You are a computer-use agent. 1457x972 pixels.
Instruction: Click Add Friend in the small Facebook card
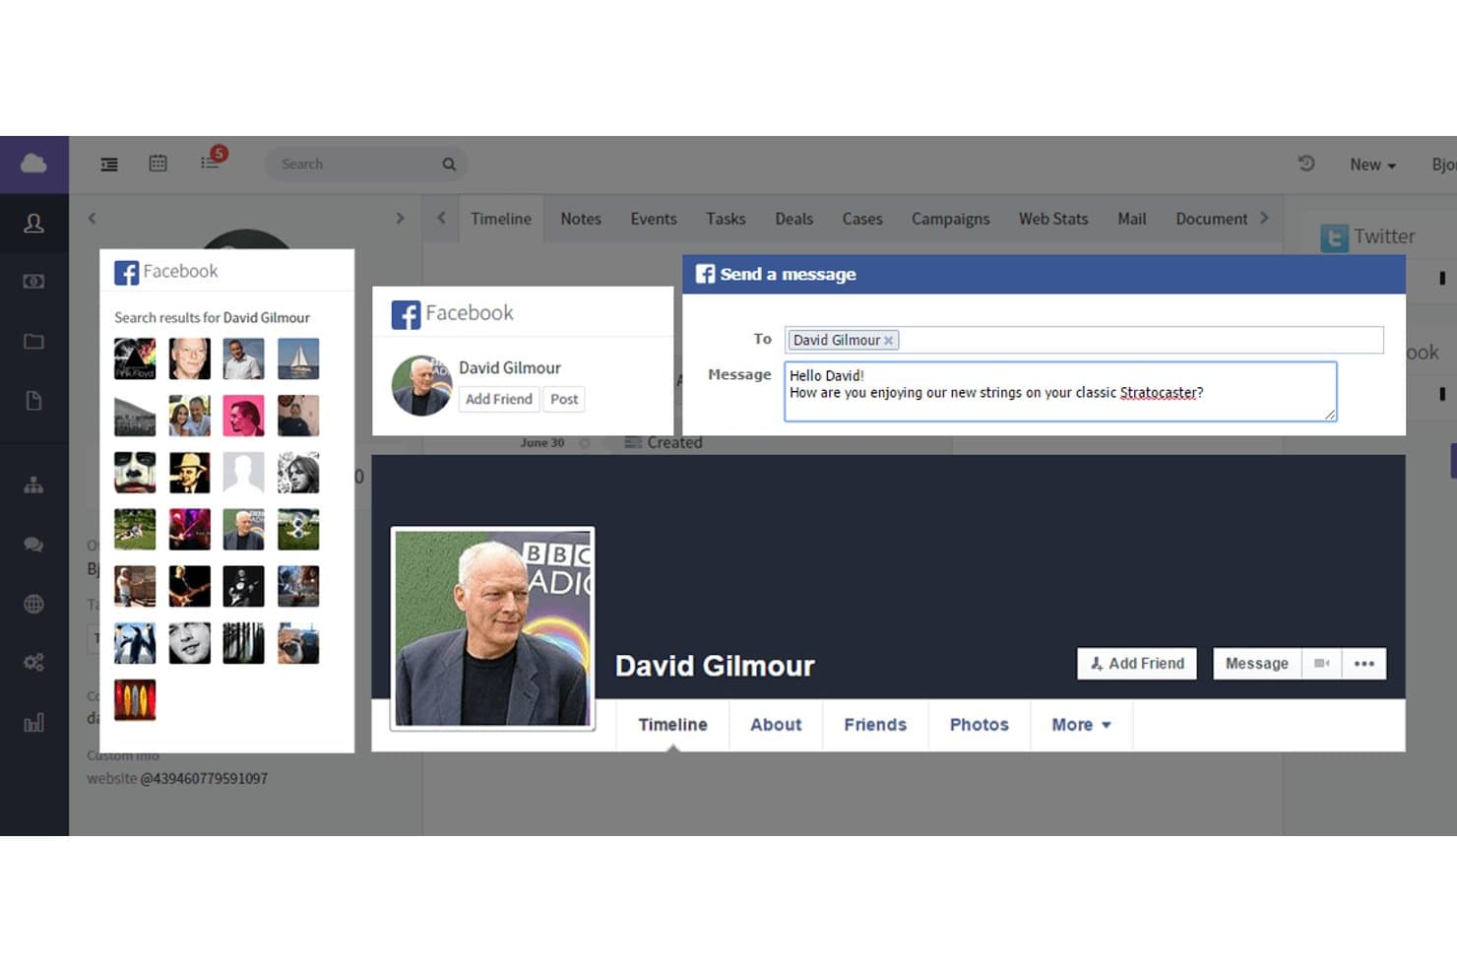pos(499,399)
